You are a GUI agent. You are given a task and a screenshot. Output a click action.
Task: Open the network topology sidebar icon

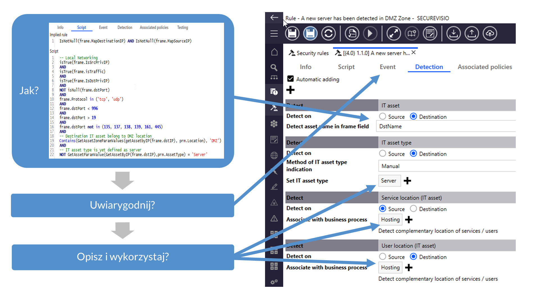point(274,78)
